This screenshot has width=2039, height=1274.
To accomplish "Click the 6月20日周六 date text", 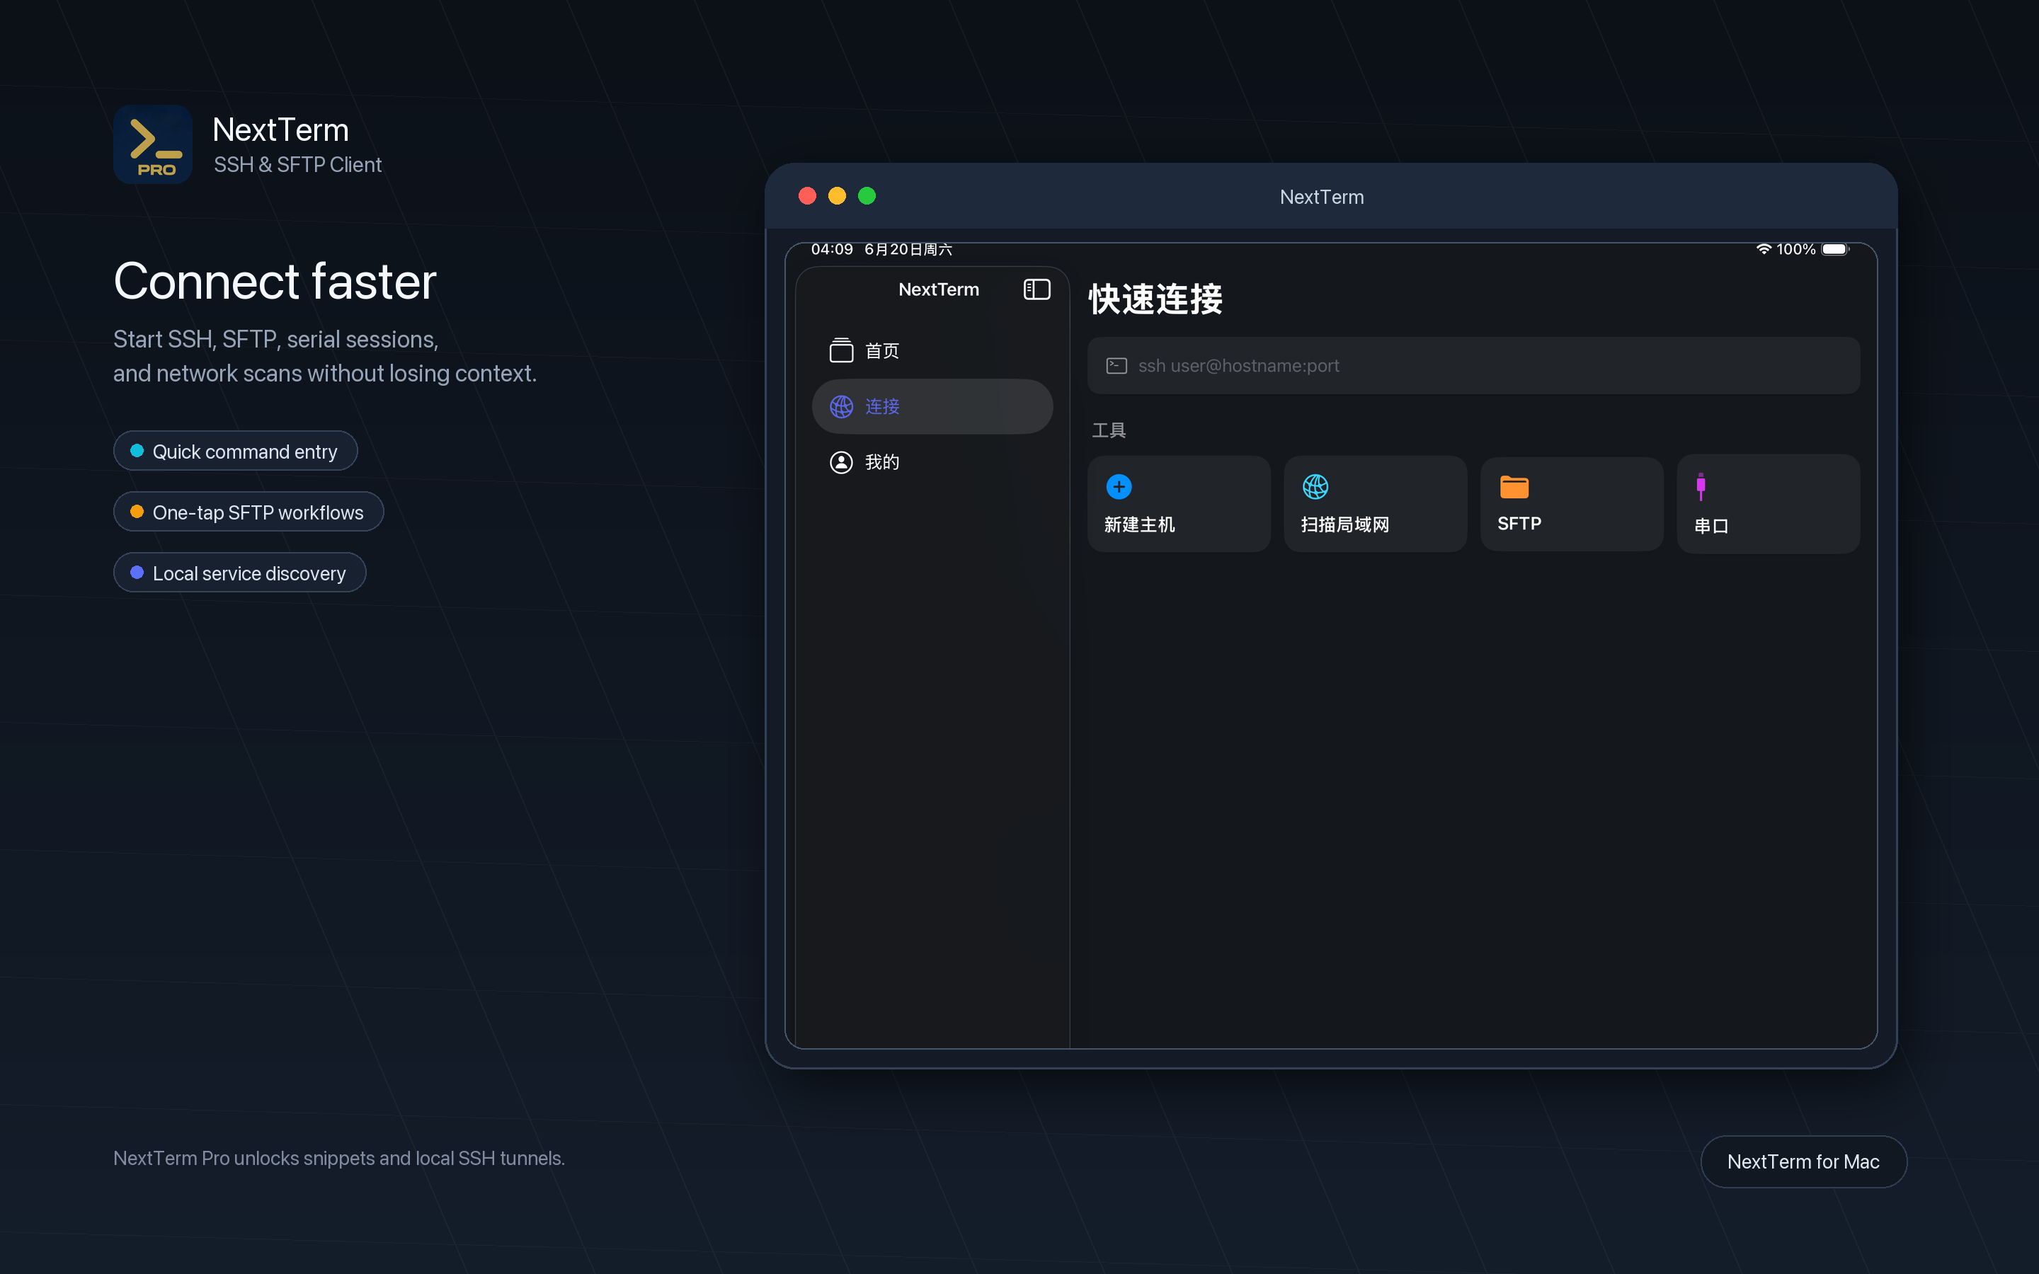I will tap(908, 249).
